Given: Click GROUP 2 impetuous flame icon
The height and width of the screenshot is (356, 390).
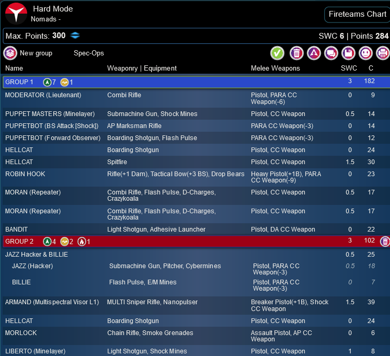Looking at the screenshot, I should (82, 242).
